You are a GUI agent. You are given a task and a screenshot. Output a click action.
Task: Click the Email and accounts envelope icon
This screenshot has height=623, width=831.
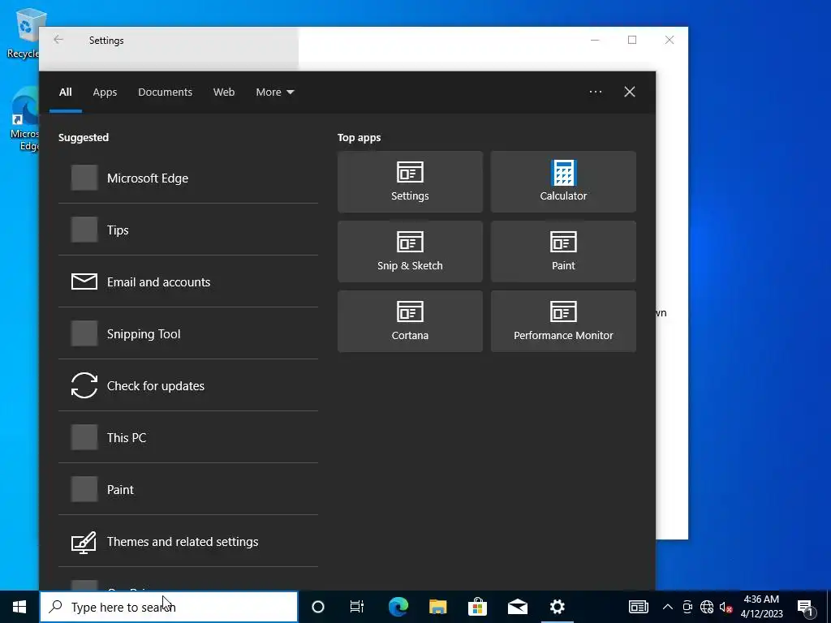(x=84, y=281)
